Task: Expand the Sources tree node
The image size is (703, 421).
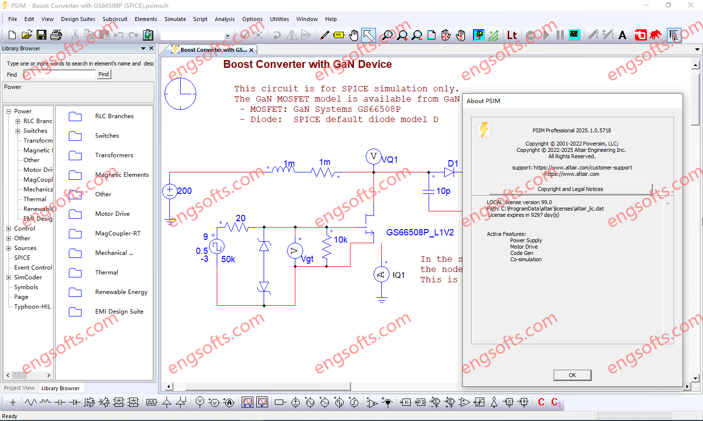Action: [8, 248]
